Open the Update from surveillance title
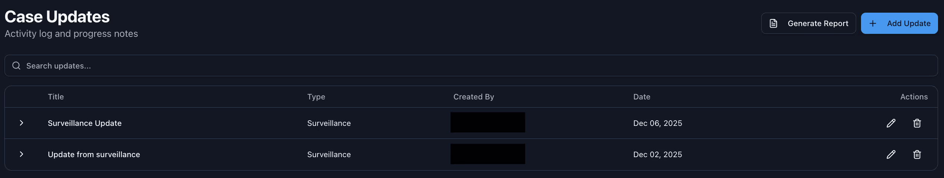This screenshot has height=178, width=944. click(94, 155)
